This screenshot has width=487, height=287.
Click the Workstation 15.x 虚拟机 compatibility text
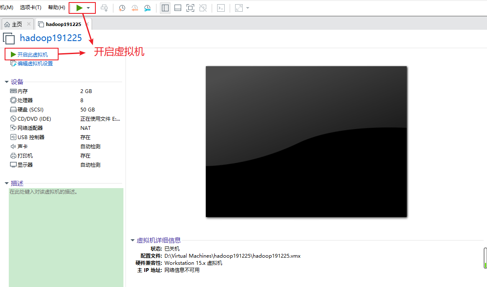(193, 263)
